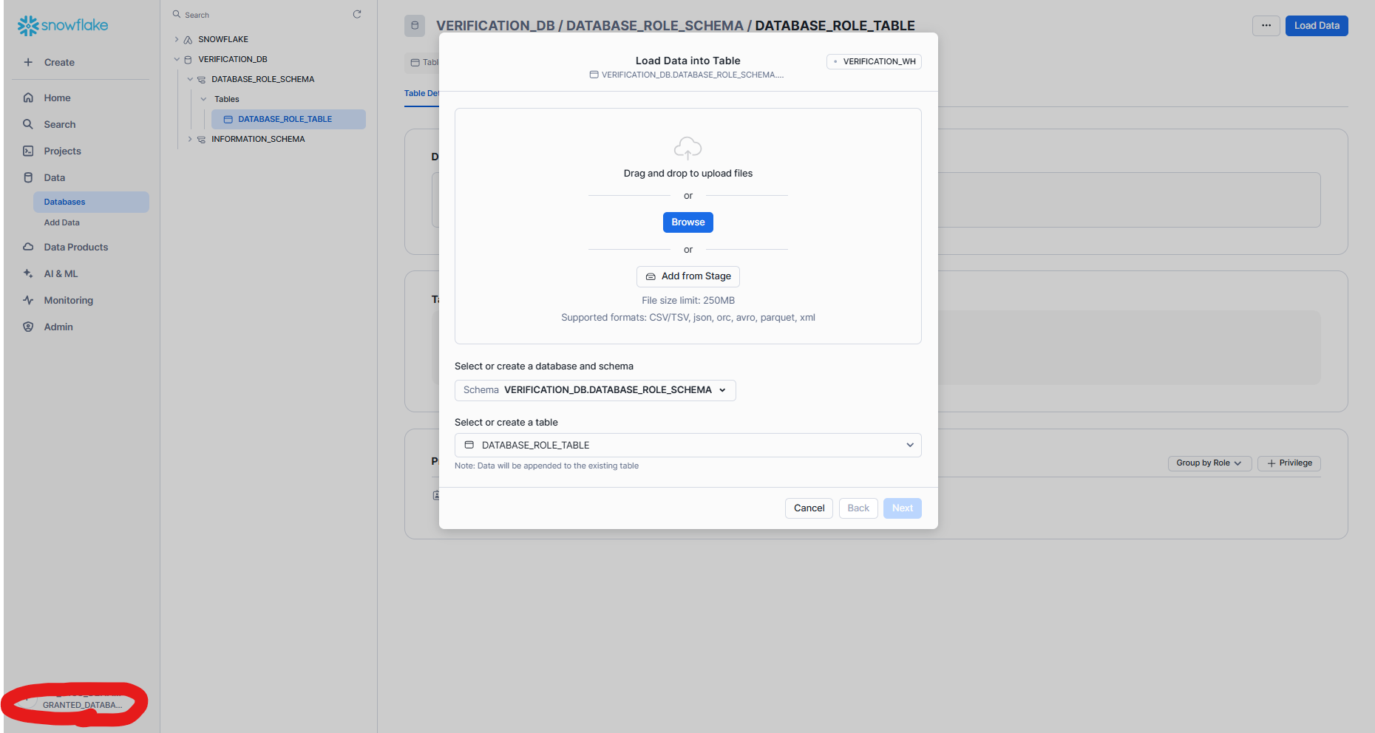Image resolution: width=1375 pixels, height=733 pixels.
Task: Click the table icon in table selector
Action: pyautogui.click(x=469, y=445)
